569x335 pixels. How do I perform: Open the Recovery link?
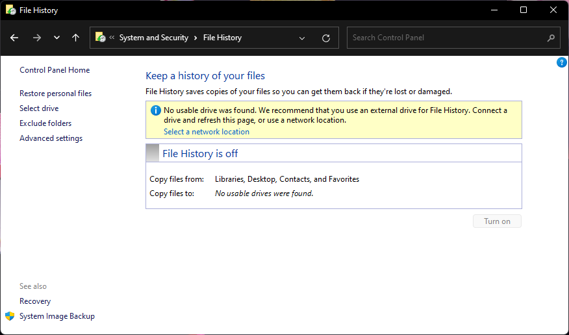click(x=35, y=301)
